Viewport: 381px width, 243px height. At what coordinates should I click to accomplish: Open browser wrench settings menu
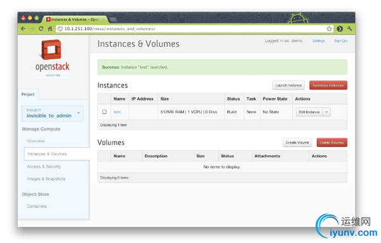[350, 29]
